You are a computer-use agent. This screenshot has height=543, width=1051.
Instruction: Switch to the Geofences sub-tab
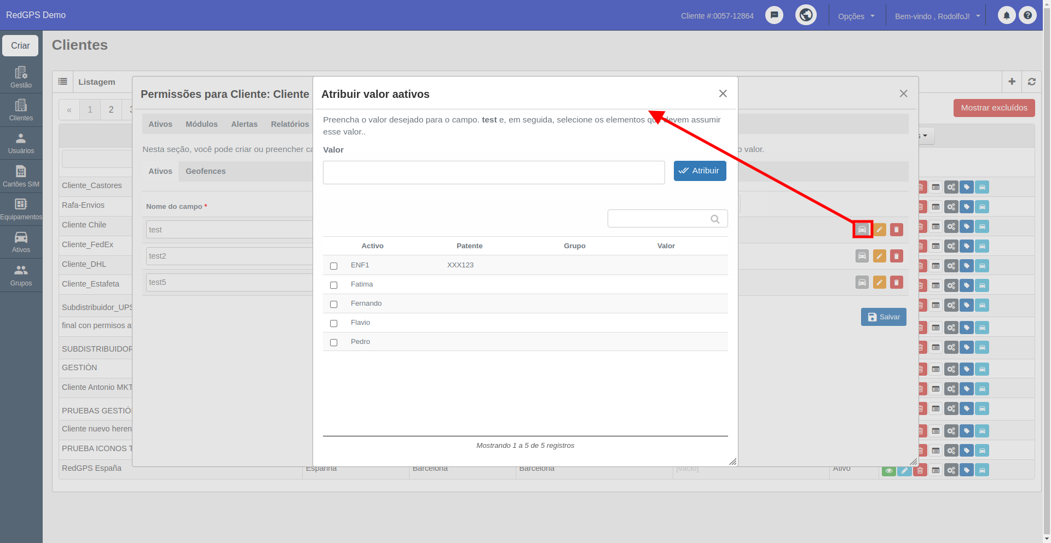pos(205,171)
